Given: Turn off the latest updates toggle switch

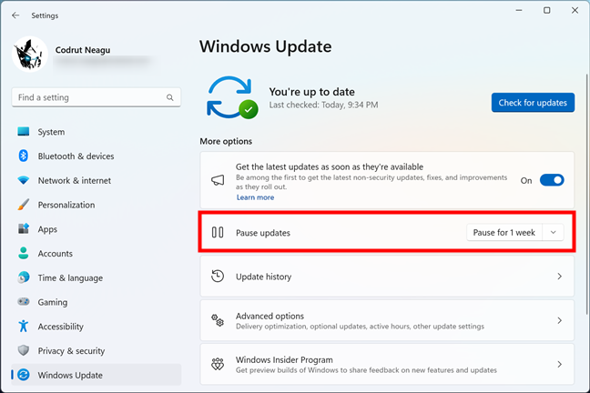Looking at the screenshot, I should [552, 180].
